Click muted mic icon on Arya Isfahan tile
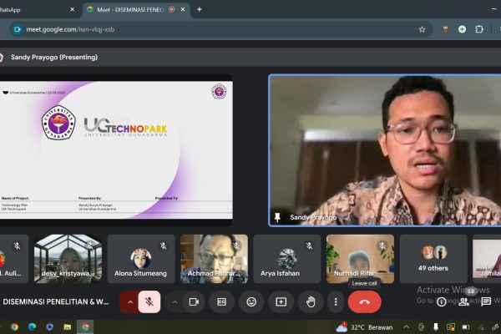This screenshot has width=501, height=334. [309, 245]
